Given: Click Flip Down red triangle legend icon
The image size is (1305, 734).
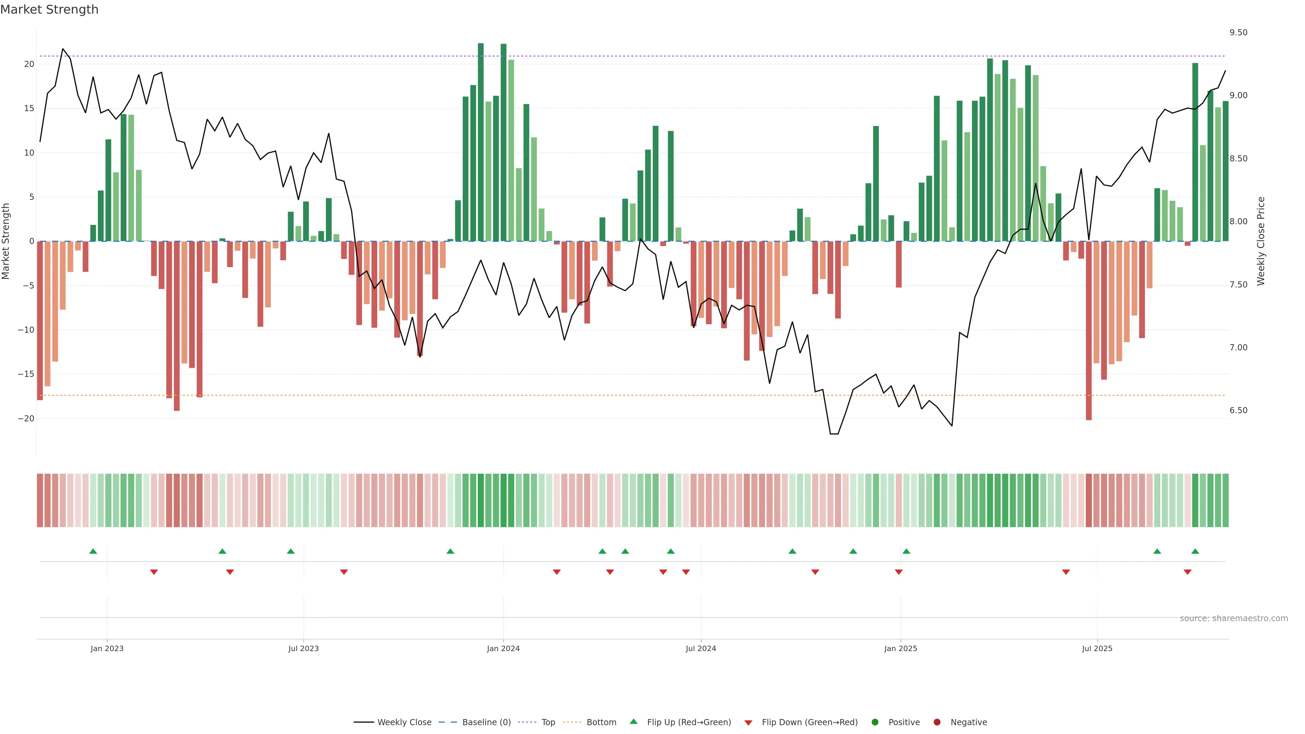Looking at the screenshot, I should (x=748, y=723).
